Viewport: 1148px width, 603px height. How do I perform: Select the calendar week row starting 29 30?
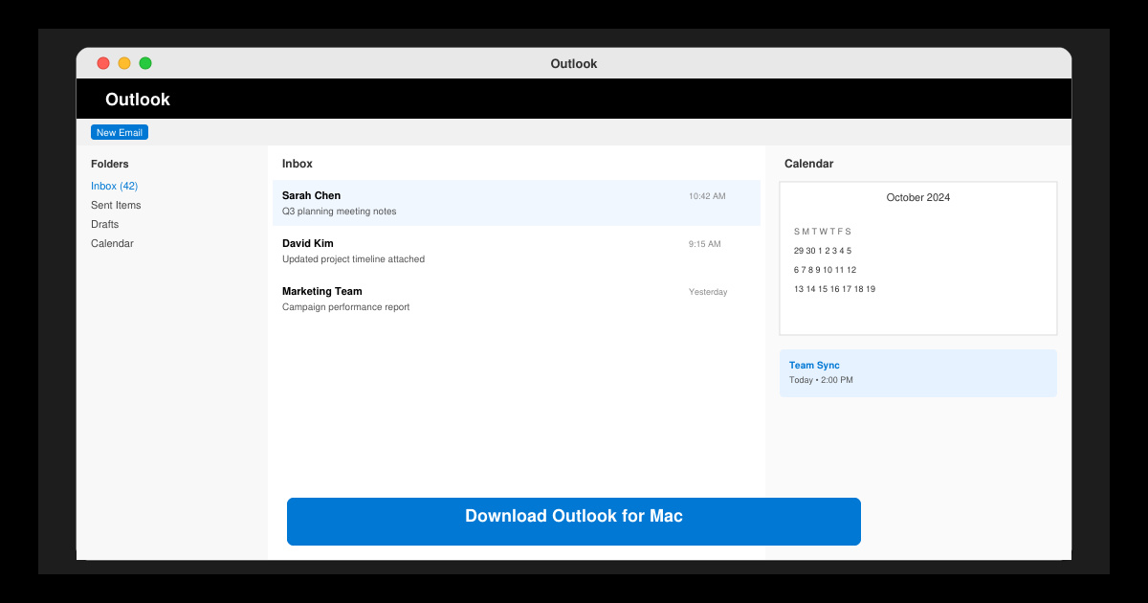click(823, 251)
